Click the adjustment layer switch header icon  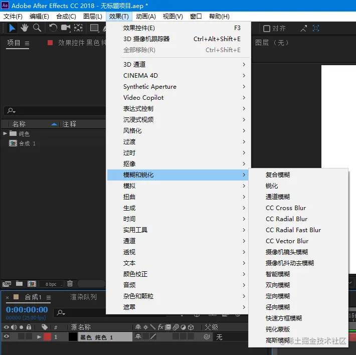183,327
